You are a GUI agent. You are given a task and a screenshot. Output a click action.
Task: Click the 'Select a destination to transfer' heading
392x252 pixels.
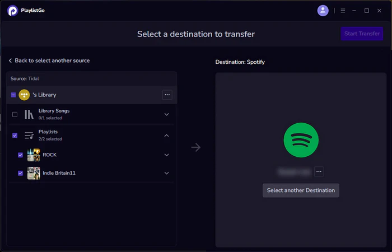coord(196,34)
